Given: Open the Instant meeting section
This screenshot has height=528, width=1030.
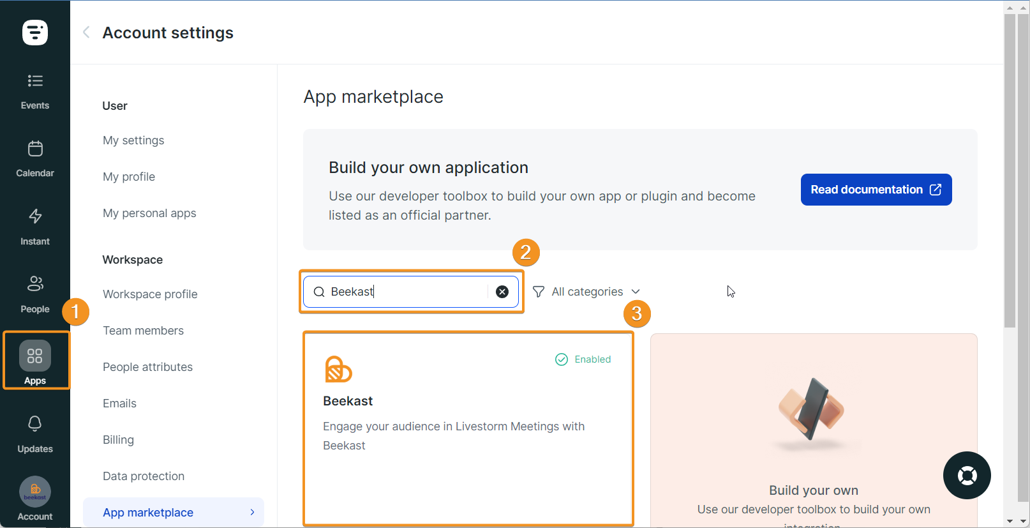Looking at the screenshot, I should pos(35,228).
